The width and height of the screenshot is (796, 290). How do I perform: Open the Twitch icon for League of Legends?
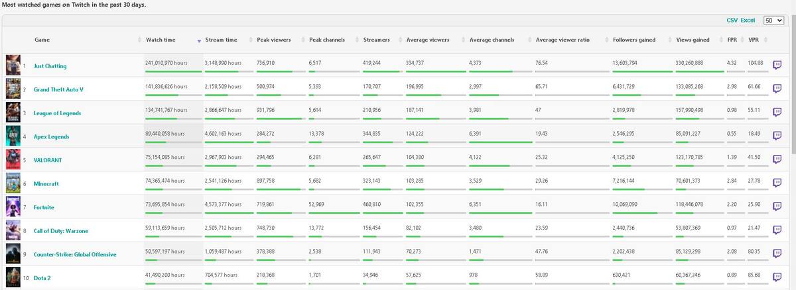pyautogui.click(x=777, y=112)
